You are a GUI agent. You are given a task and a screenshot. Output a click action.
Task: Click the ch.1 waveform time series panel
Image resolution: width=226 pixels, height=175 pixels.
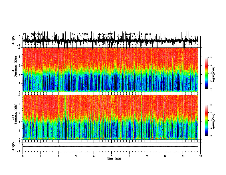(111, 41)
